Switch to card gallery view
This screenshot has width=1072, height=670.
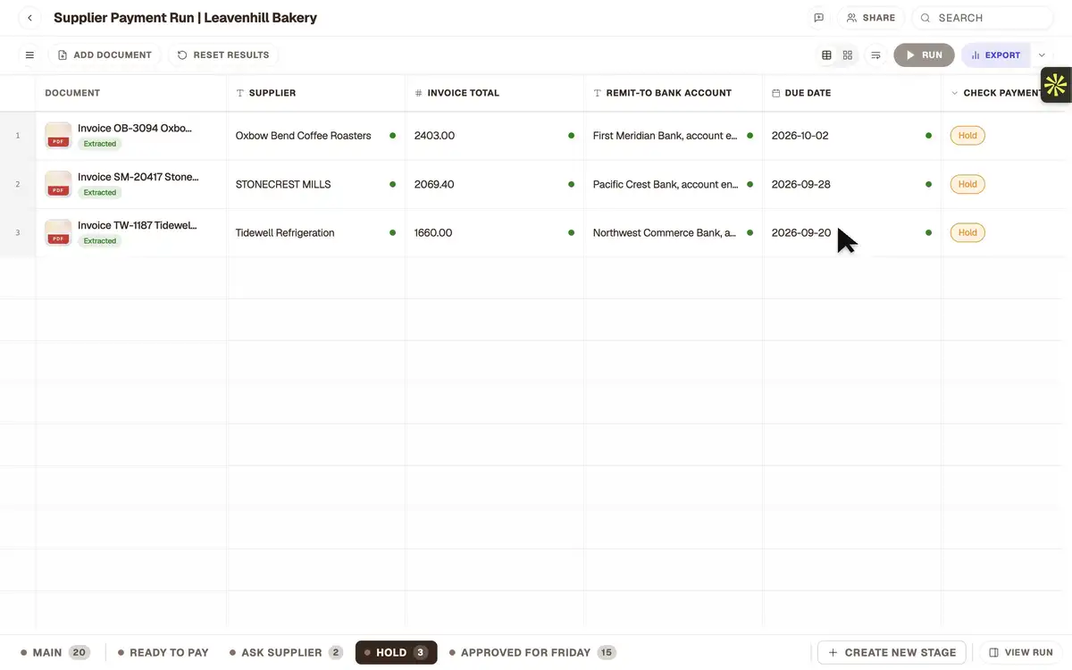848,55
